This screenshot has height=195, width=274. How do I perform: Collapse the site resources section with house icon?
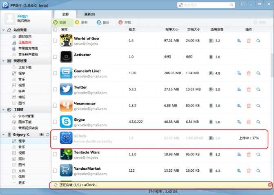[4, 30]
